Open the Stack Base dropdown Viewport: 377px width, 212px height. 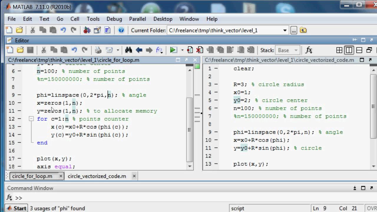(x=296, y=50)
